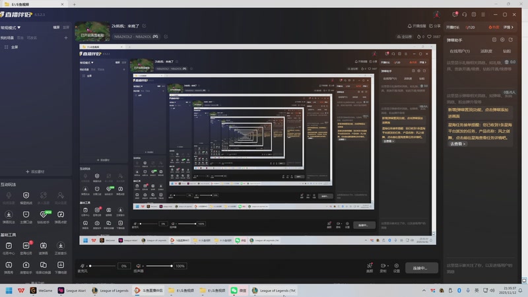Switch to 活跃度 tab

coord(486,51)
